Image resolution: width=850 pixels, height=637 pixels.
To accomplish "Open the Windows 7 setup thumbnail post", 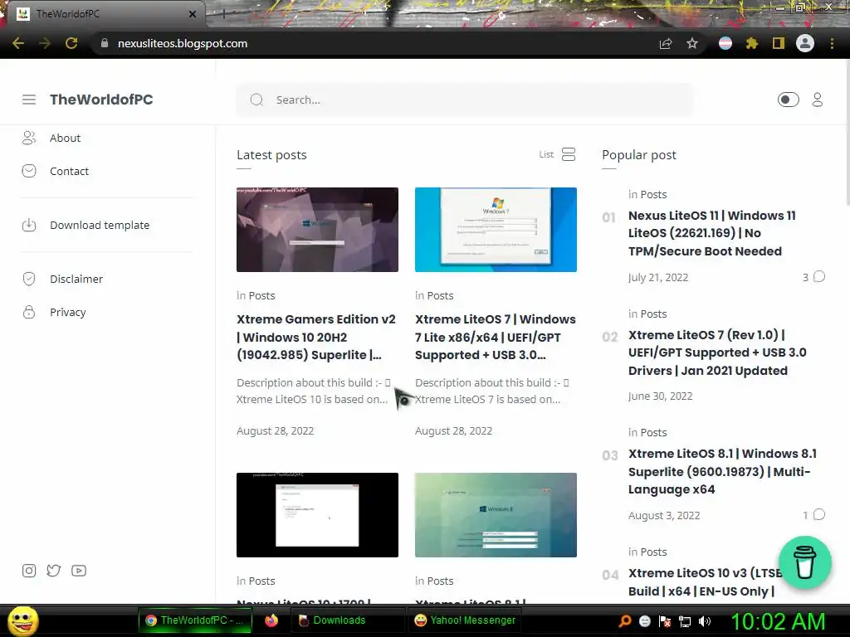I will click(x=496, y=230).
